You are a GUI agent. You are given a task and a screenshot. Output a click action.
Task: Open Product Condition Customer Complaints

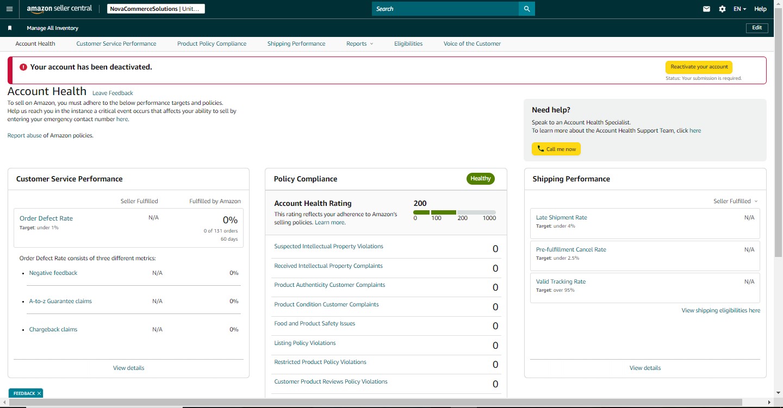[326, 304]
